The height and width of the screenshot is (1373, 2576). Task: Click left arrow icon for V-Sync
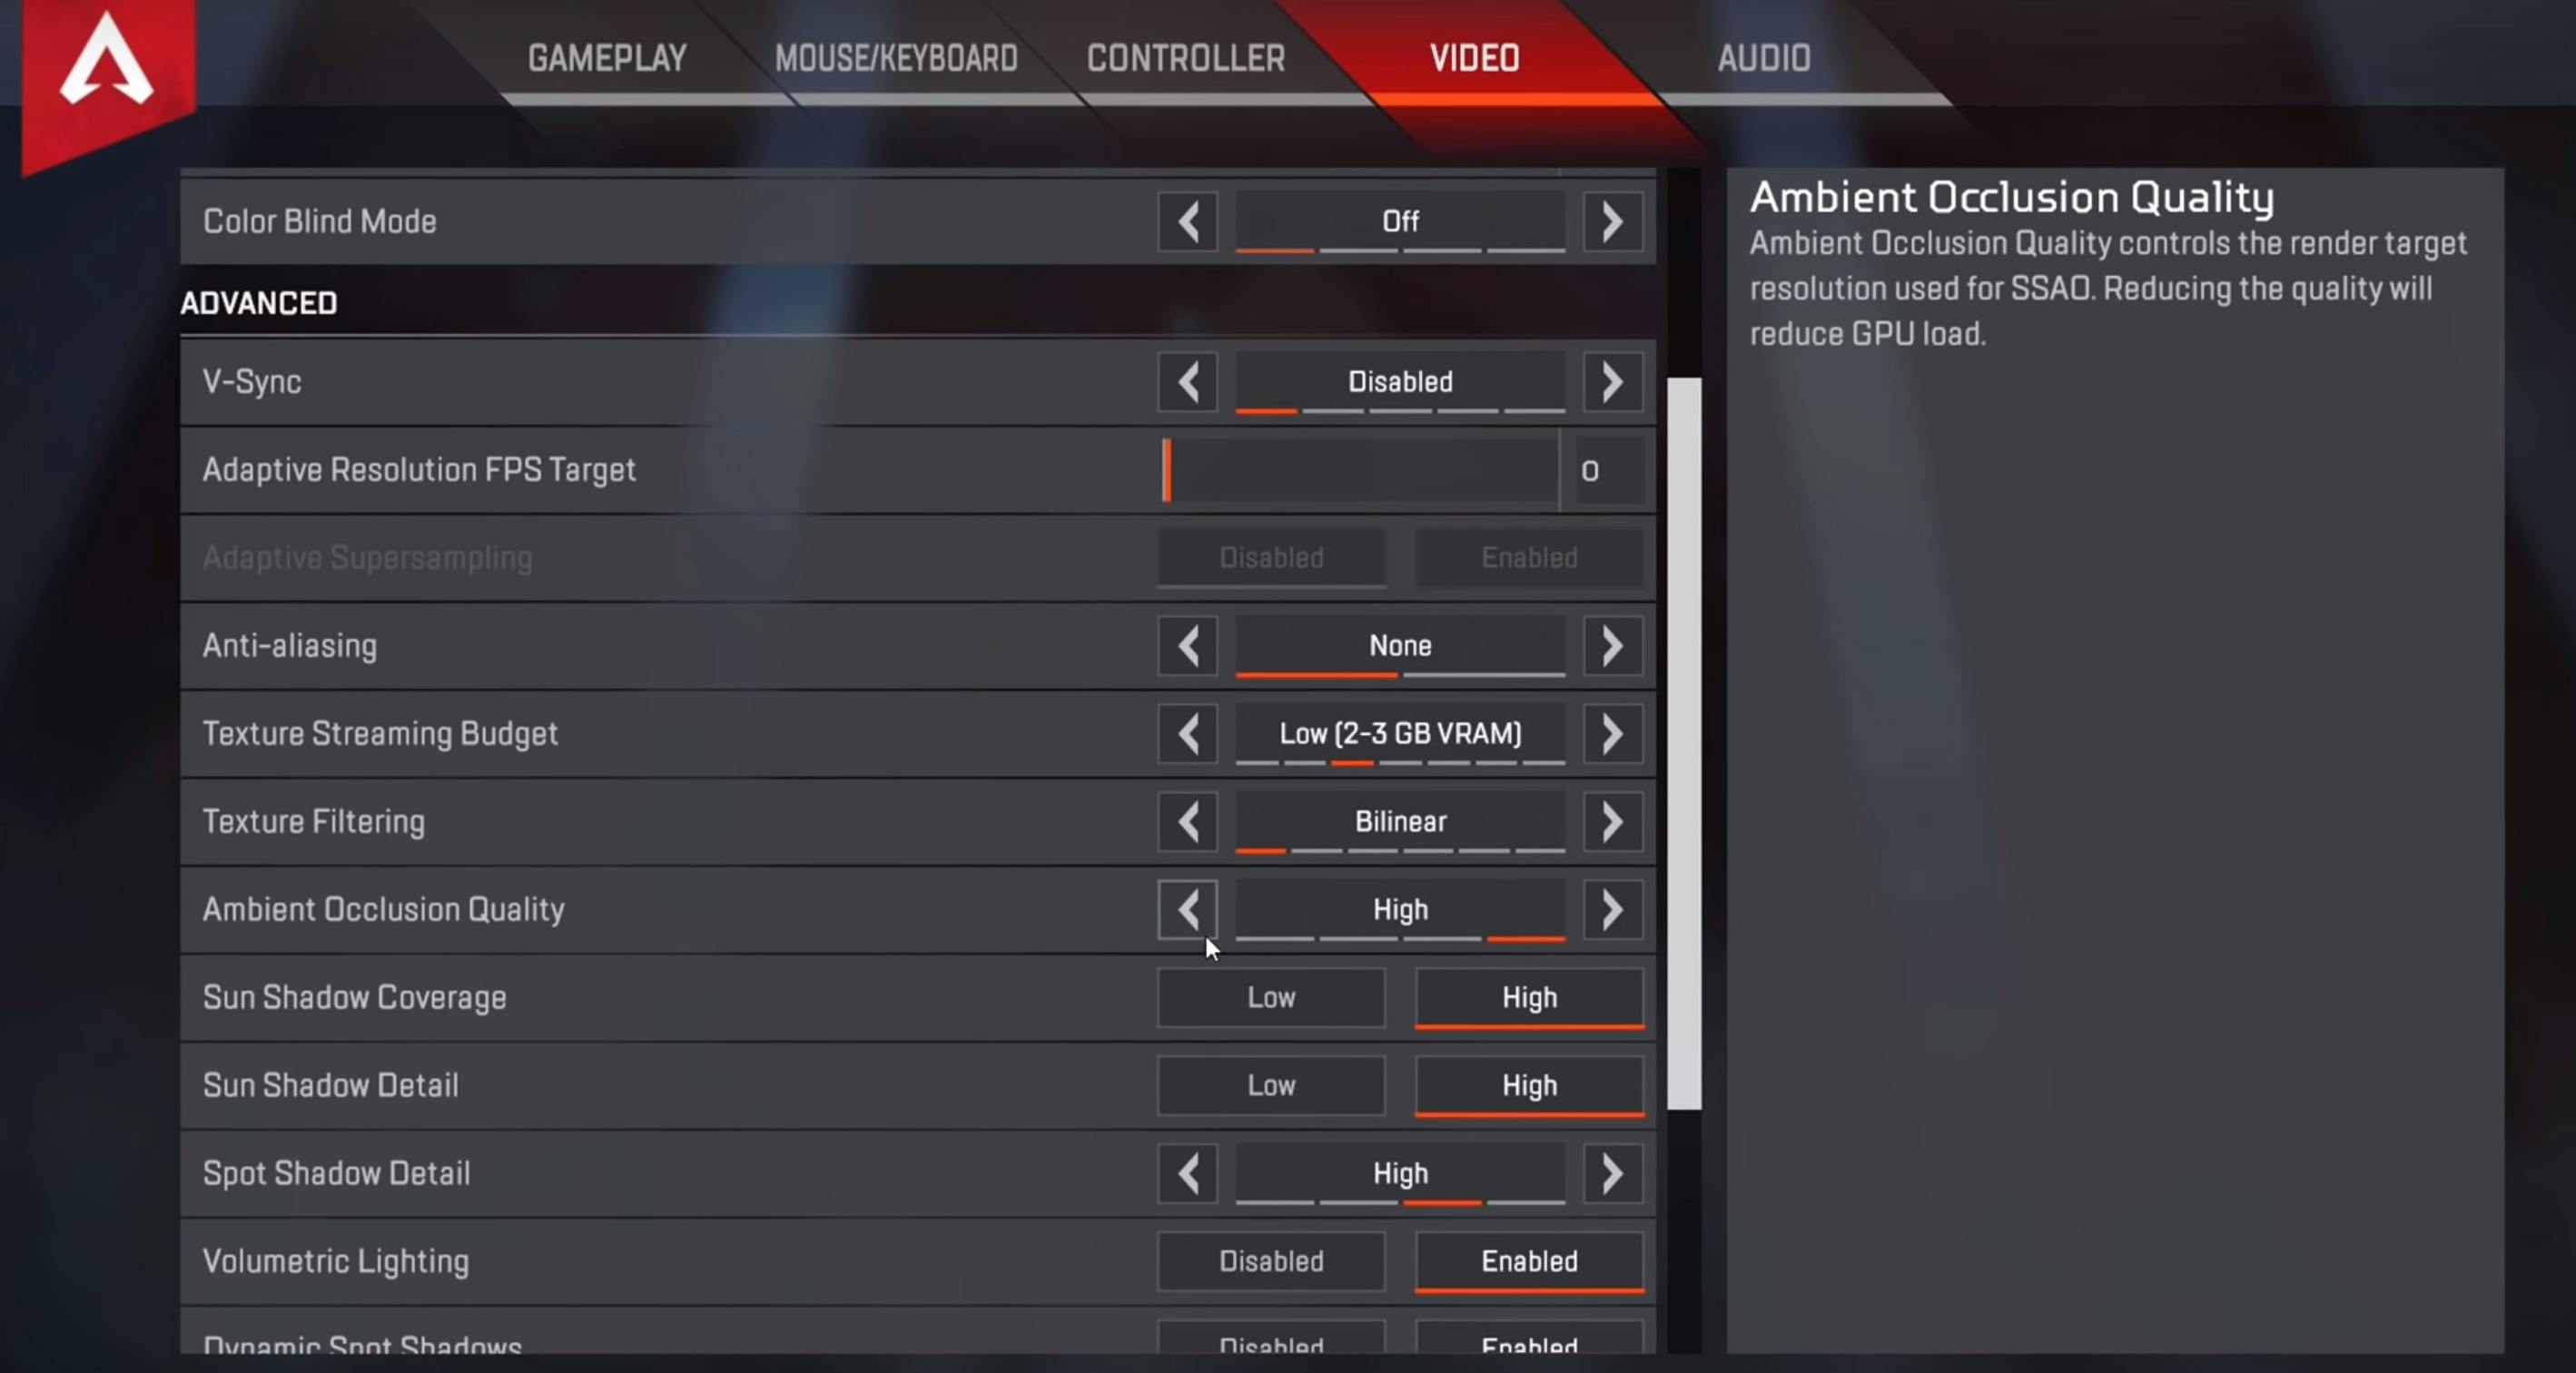pyautogui.click(x=1188, y=381)
